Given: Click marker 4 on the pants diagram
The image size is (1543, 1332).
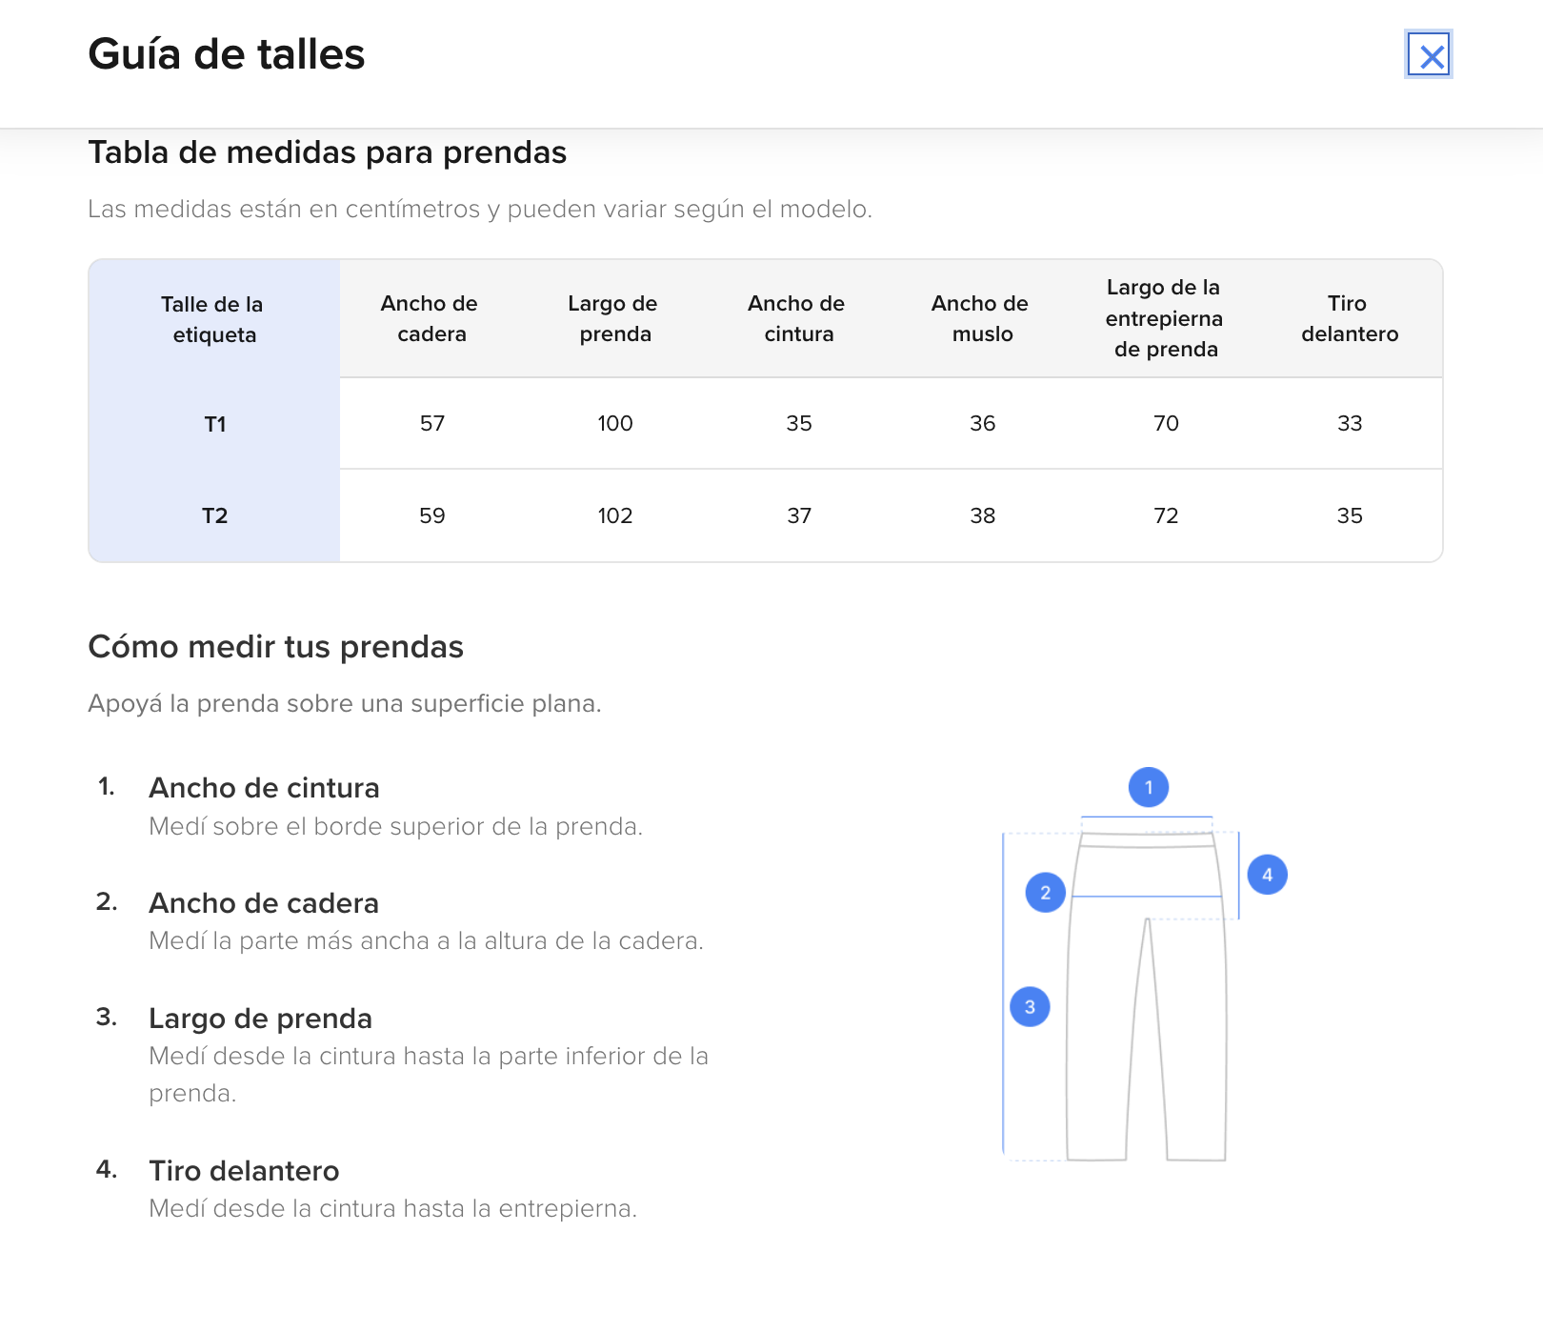Looking at the screenshot, I should 1267,875.
